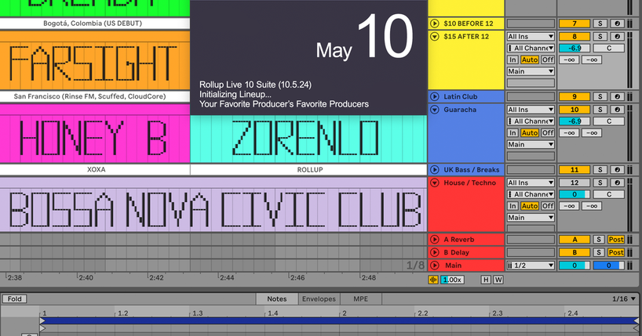This screenshot has width=642, height=336.
Task: Activate track 12 via its activator
Action: pos(575,182)
